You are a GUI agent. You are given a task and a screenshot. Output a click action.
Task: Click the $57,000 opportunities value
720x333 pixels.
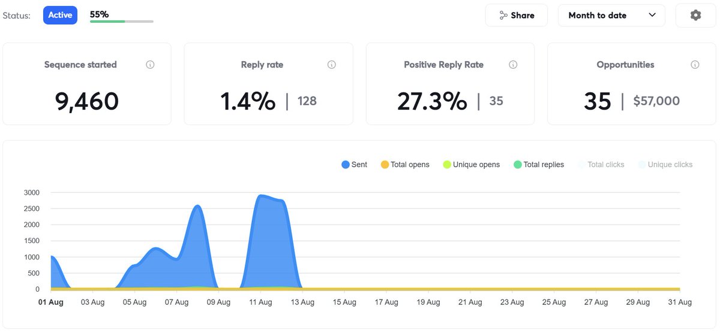click(656, 101)
